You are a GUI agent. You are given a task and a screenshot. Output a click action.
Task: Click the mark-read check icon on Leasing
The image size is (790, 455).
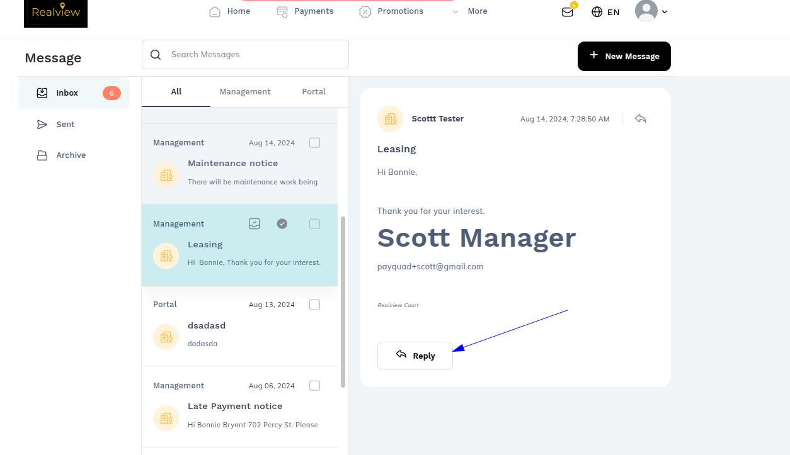click(x=282, y=223)
